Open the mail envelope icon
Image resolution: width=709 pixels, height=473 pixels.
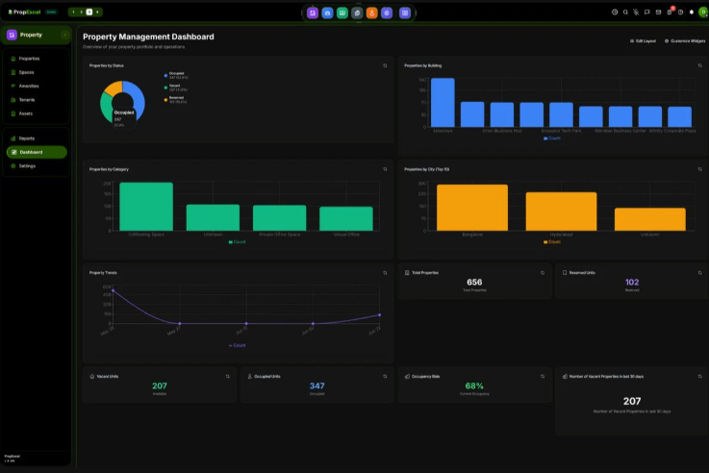pos(658,12)
